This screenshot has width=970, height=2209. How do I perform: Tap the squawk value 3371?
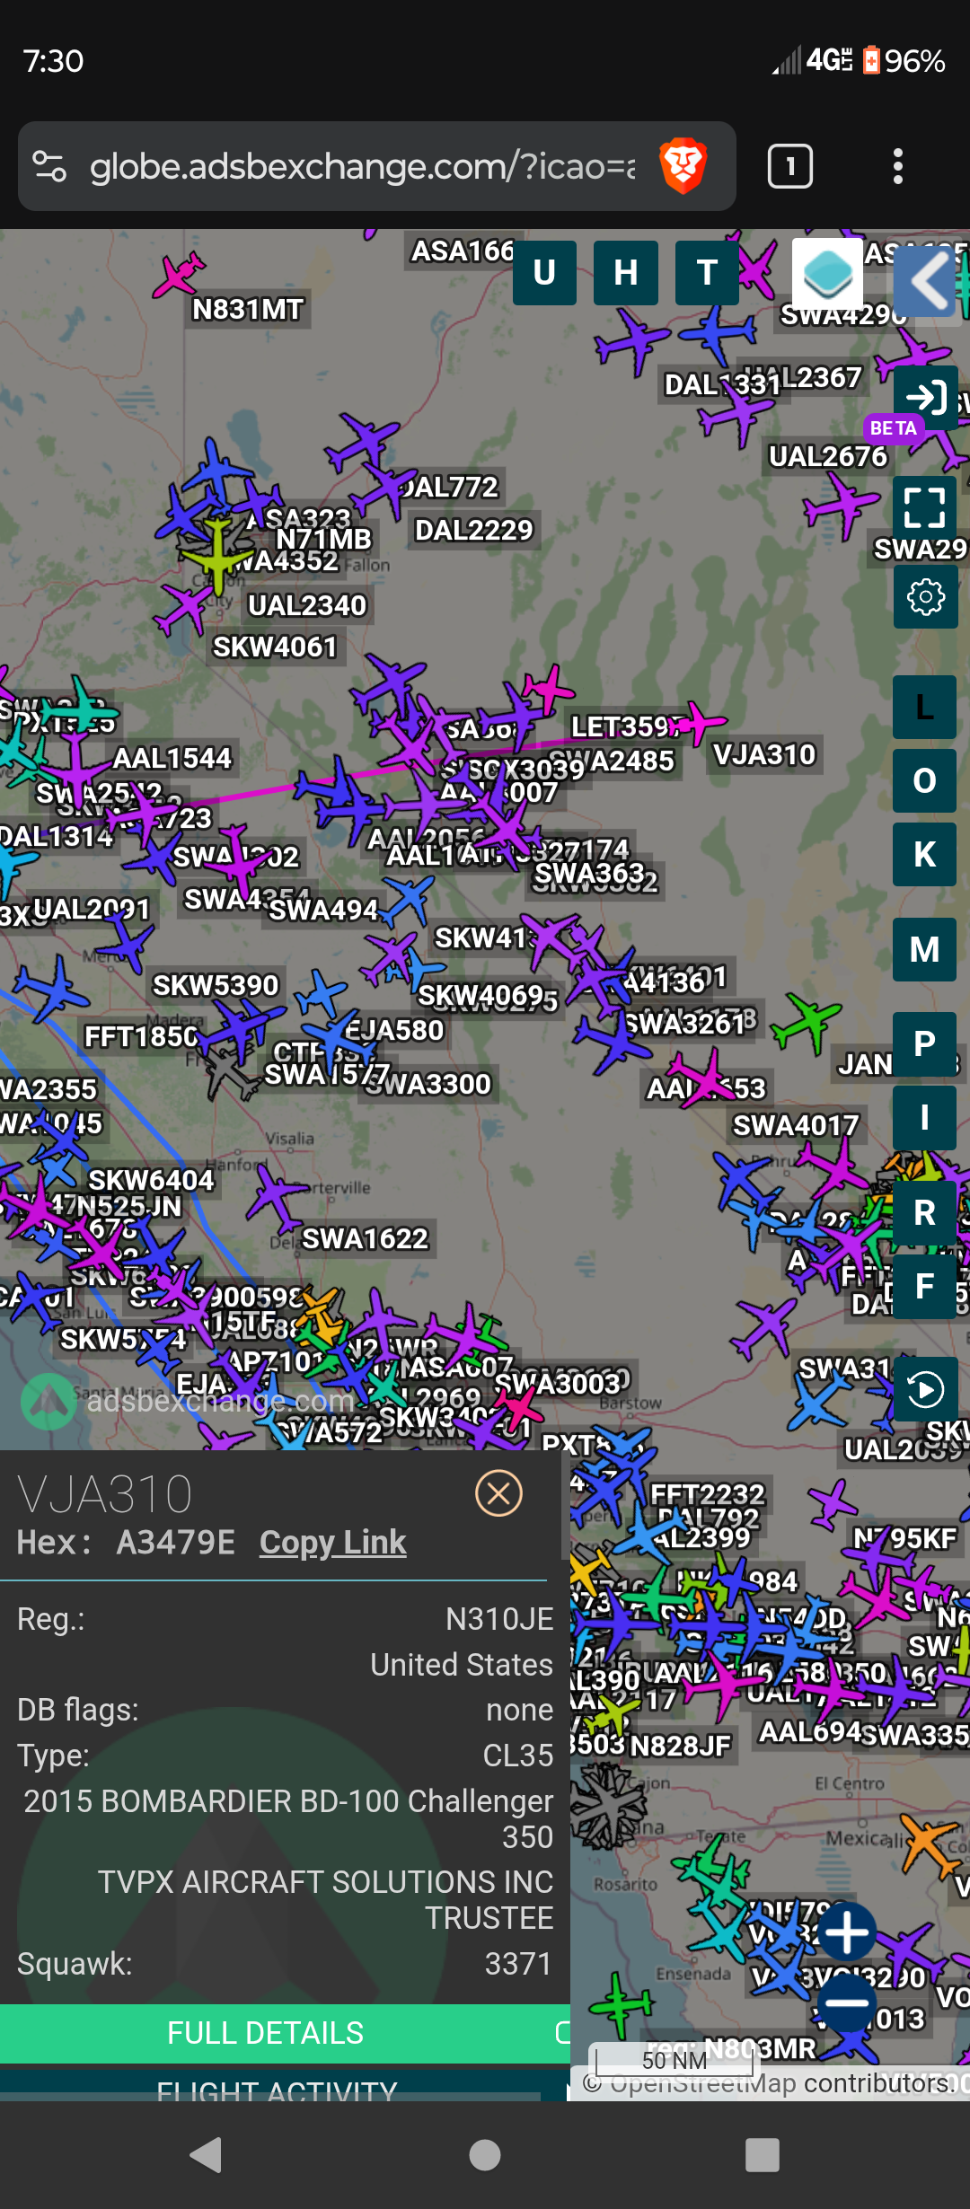(x=518, y=1964)
